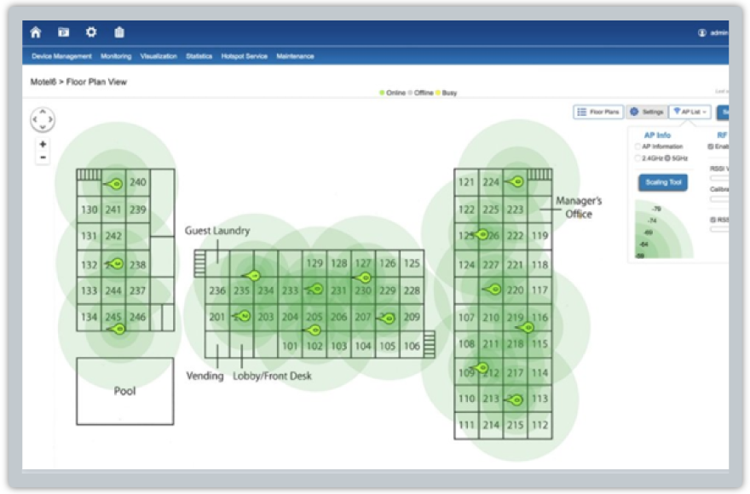The image size is (750, 494).
Task: Select the access point marker near room 240
Action: 115,184
